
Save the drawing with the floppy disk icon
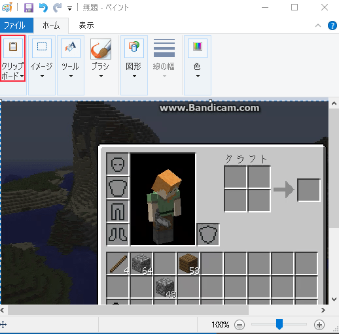(x=28, y=8)
